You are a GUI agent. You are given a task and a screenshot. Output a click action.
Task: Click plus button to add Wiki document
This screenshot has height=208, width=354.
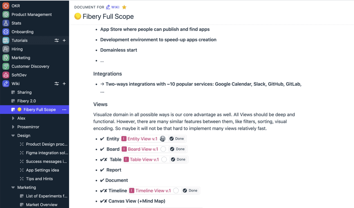tap(64, 83)
